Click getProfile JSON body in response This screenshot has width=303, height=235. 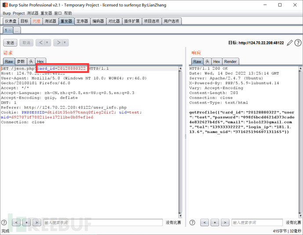tap(242, 122)
